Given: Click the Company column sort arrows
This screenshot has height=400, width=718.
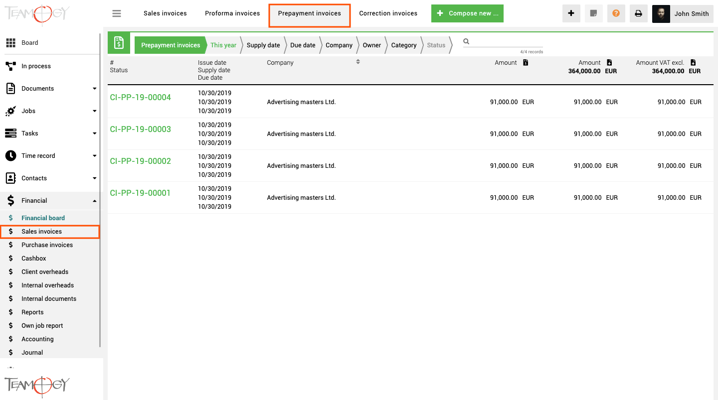Looking at the screenshot, I should 358,62.
